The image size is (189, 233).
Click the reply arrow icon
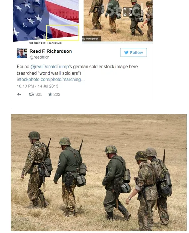(x=19, y=94)
